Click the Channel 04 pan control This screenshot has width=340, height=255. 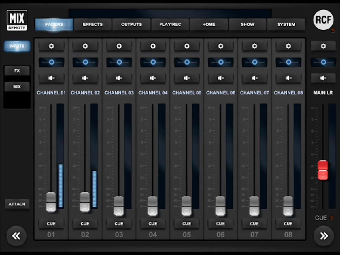tap(153, 62)
